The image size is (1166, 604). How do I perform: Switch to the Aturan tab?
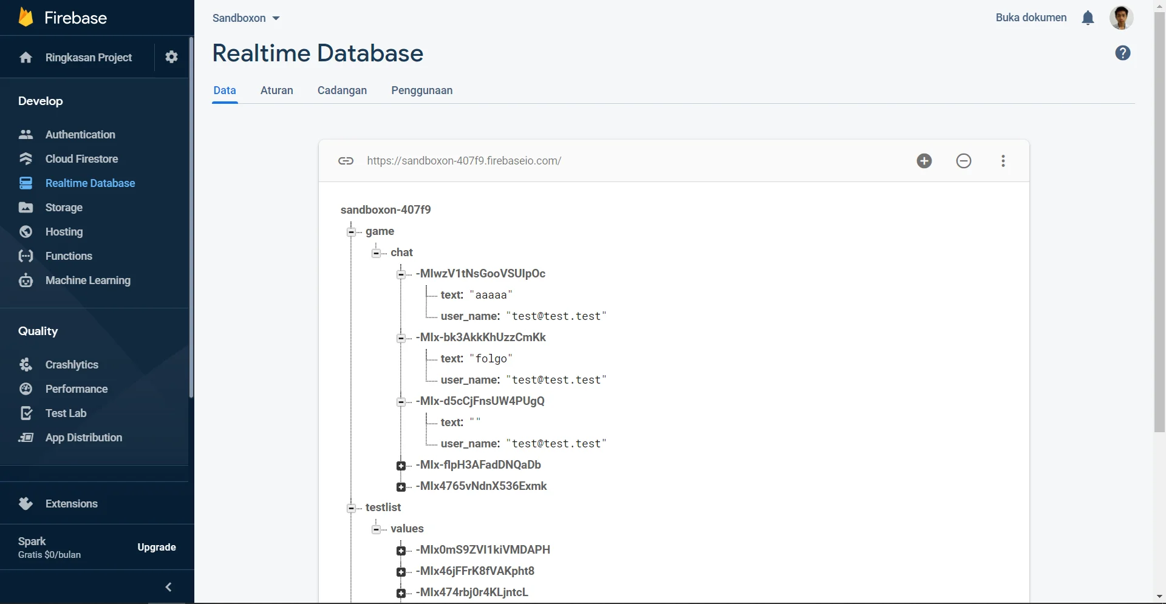point(277,90)
